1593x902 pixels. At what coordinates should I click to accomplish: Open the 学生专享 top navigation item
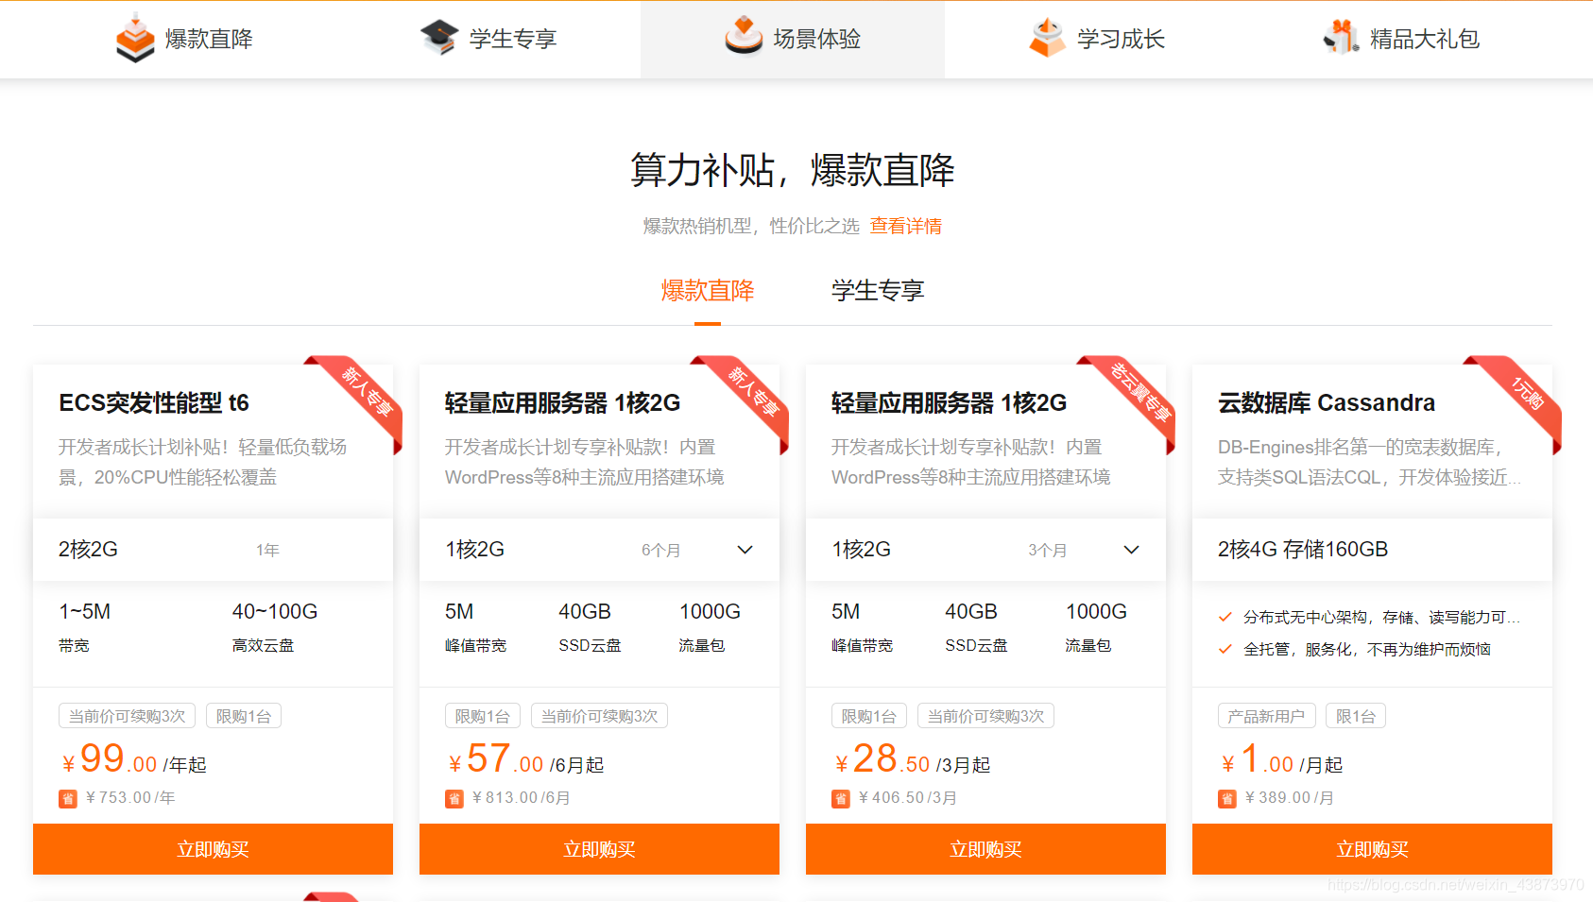pyautogui.click(x=488, y=39)
